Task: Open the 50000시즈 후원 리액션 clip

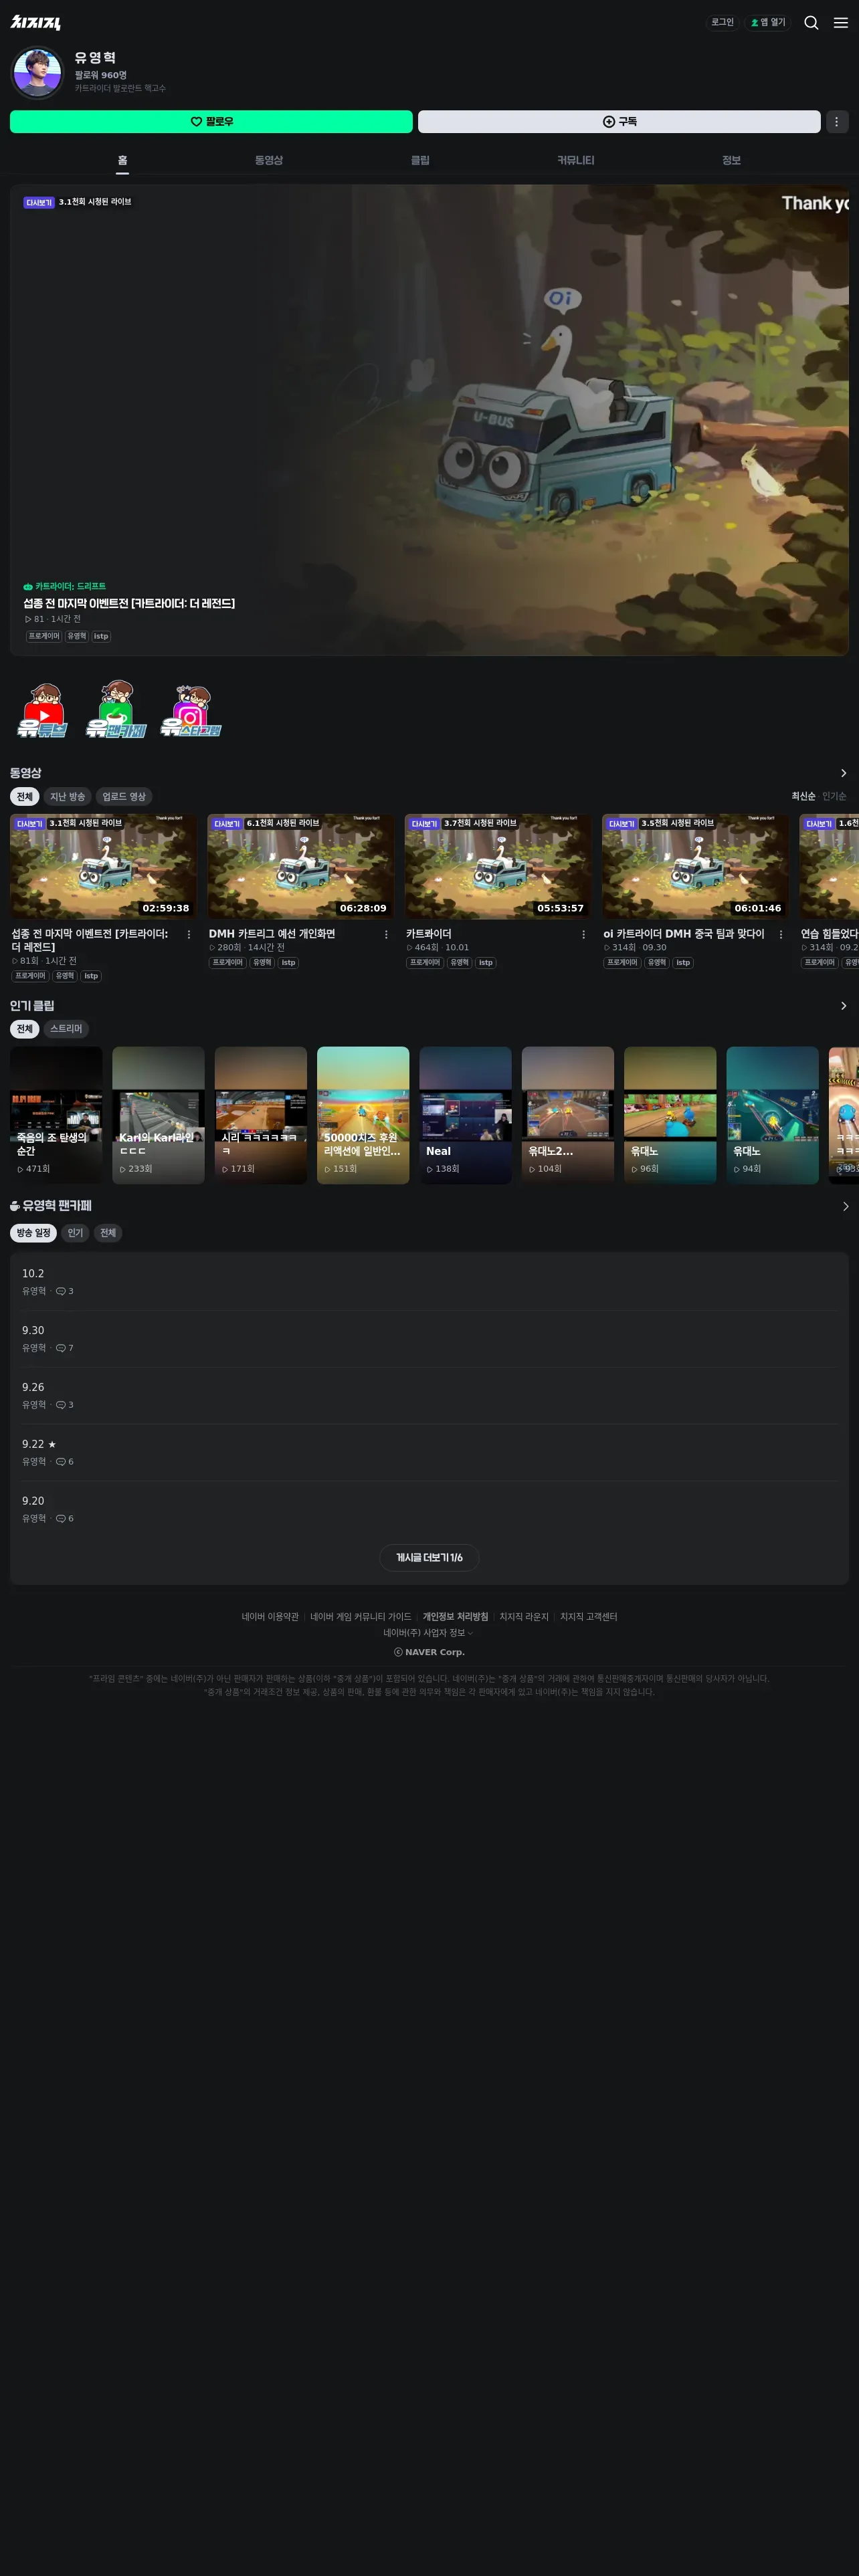Action: (x=363, y=1115)
